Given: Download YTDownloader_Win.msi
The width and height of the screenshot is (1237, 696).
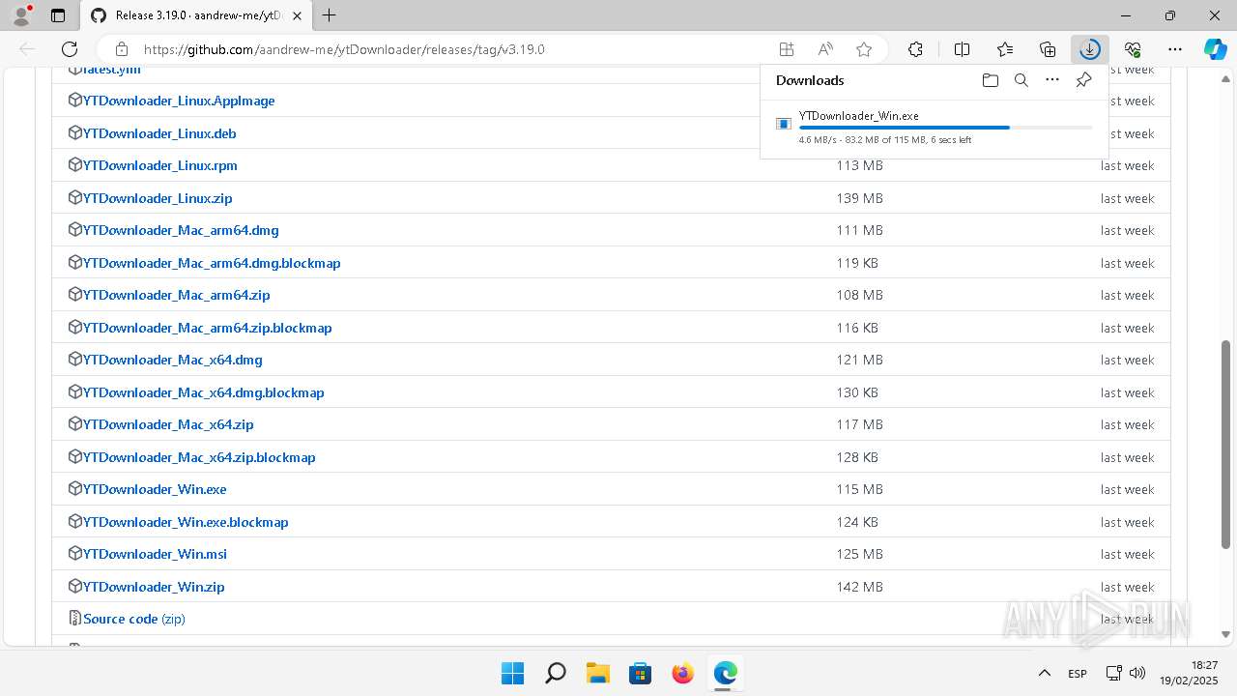Looking at the screenshot, I should click(156, 554).
